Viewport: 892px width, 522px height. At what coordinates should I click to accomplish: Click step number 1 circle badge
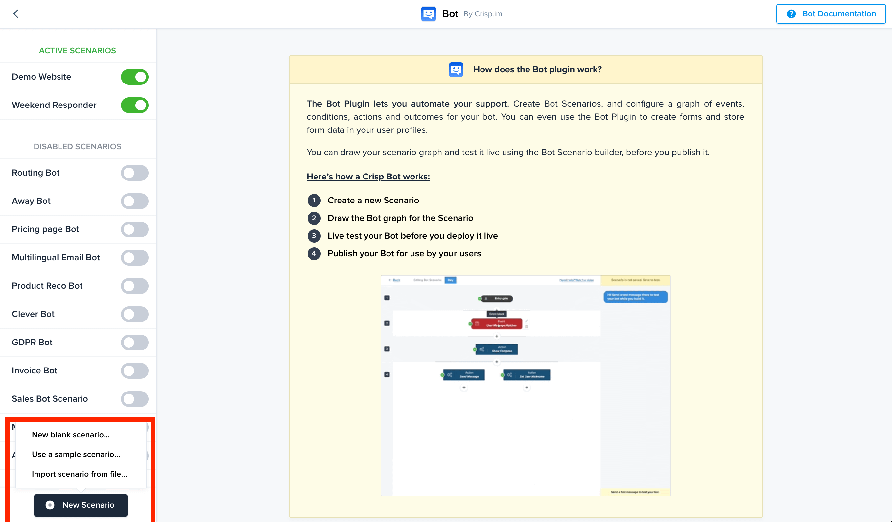point(314,200)
